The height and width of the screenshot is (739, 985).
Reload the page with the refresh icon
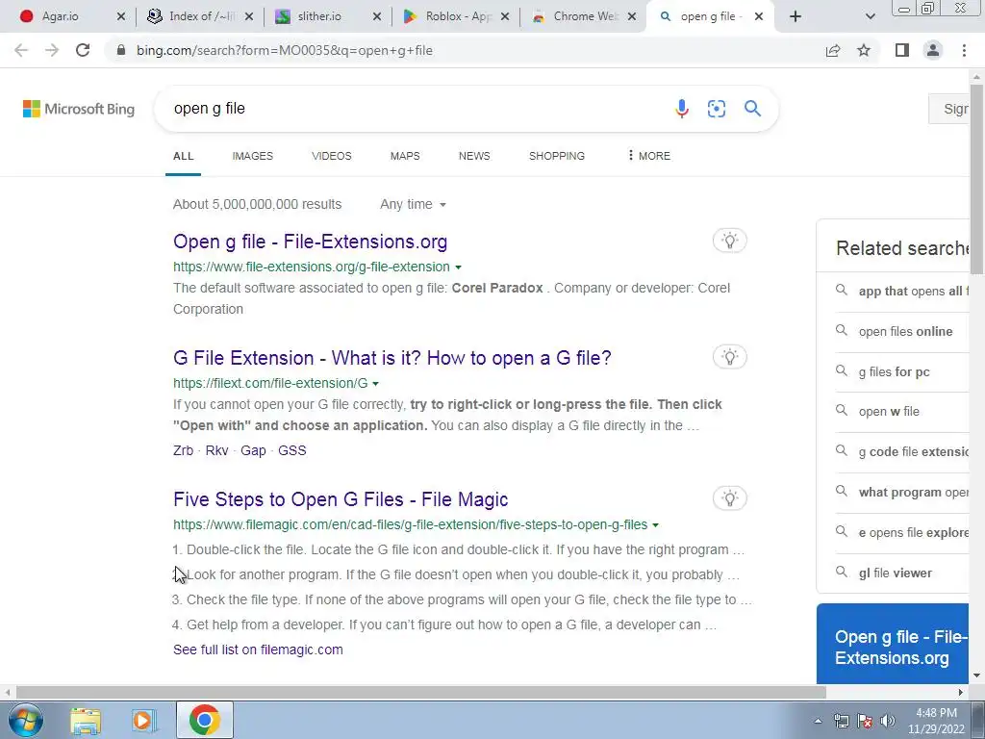point(83,50)
